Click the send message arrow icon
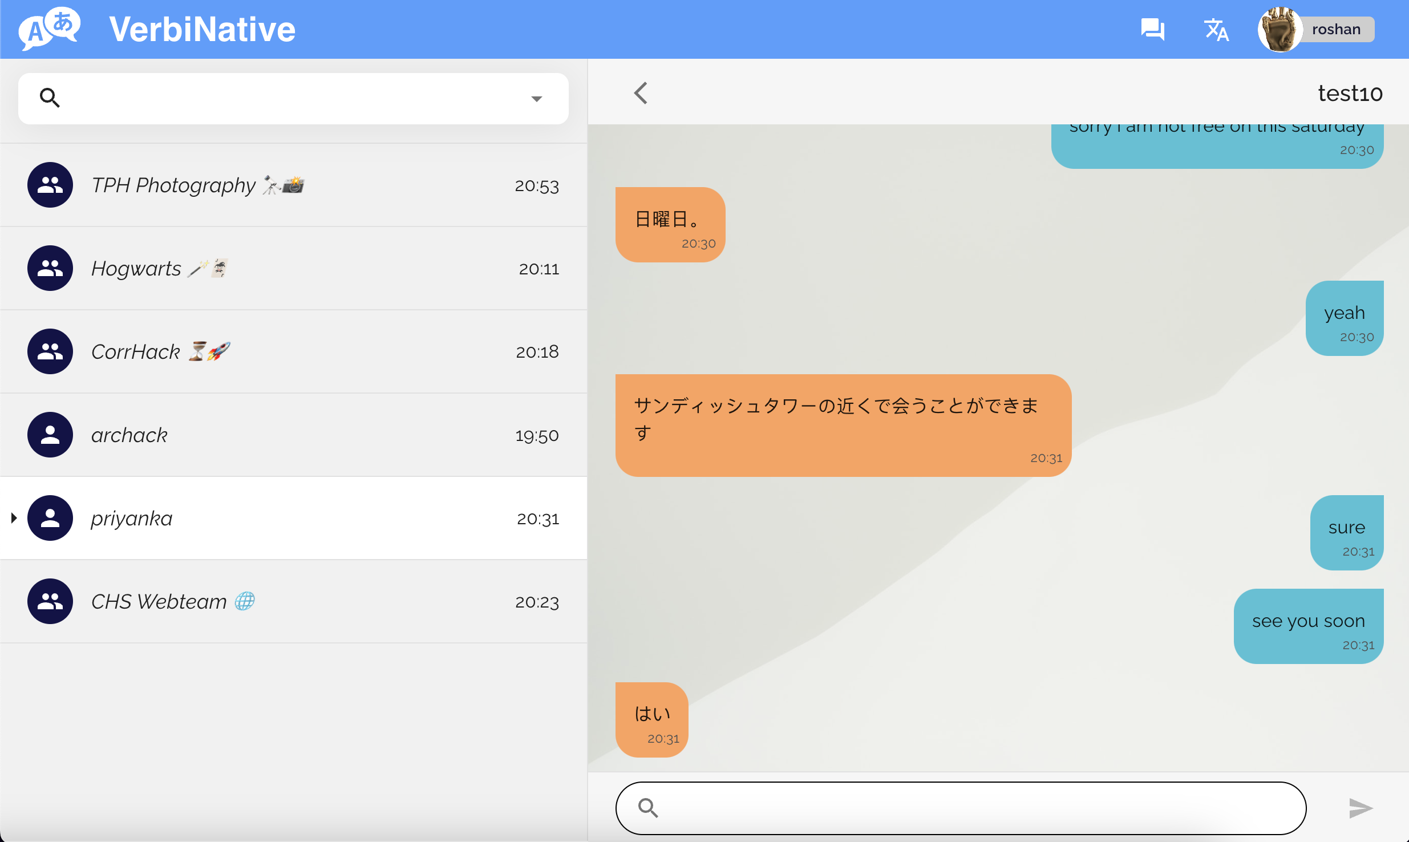The width and height of the screenshot is (1409, 842). [x=1360, y=808]
